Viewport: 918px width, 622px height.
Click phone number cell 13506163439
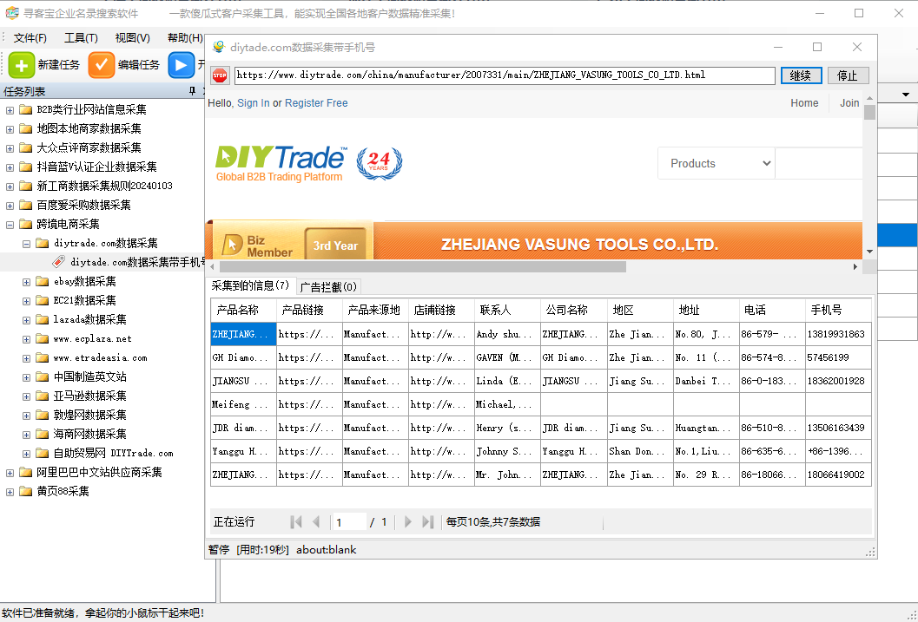tap(838, 428)
